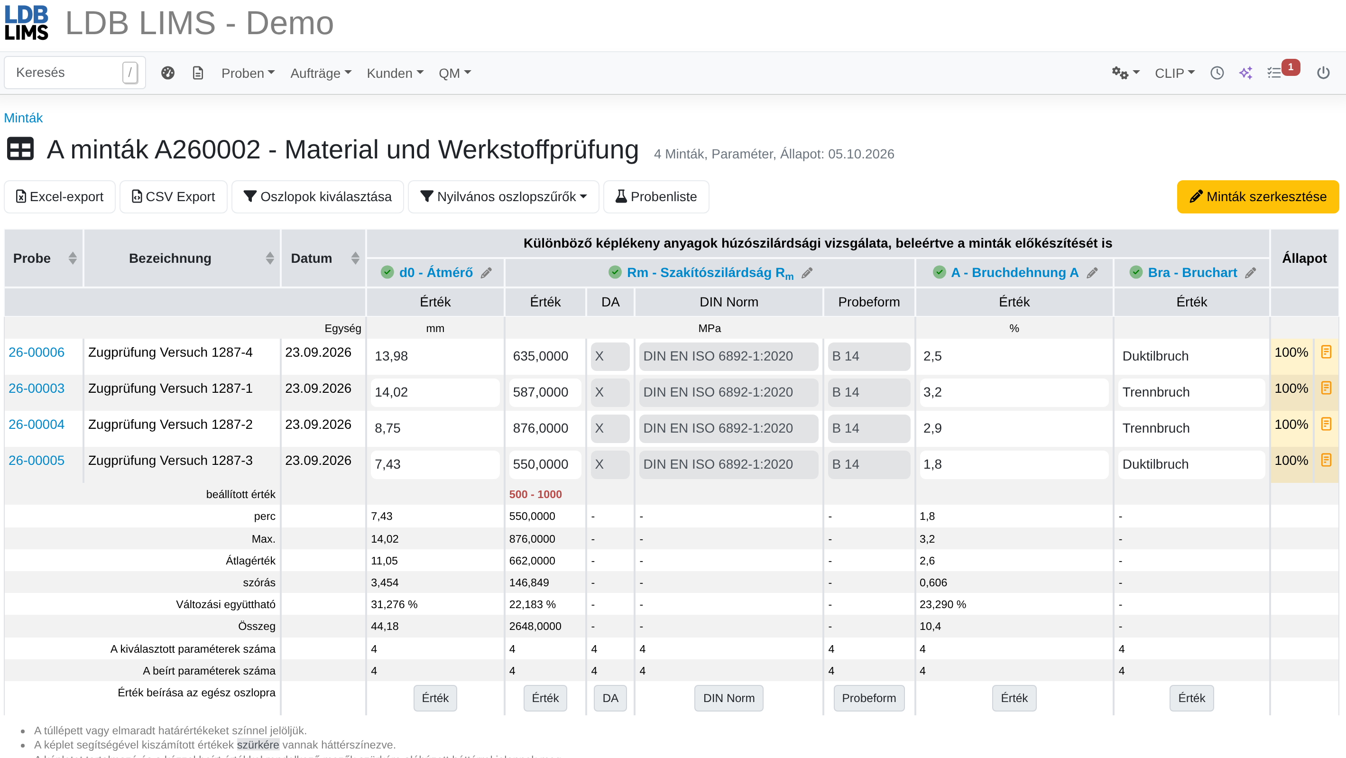Click the Probeform column fill button
The image size is (1346, 758).
tap(869, 698)
